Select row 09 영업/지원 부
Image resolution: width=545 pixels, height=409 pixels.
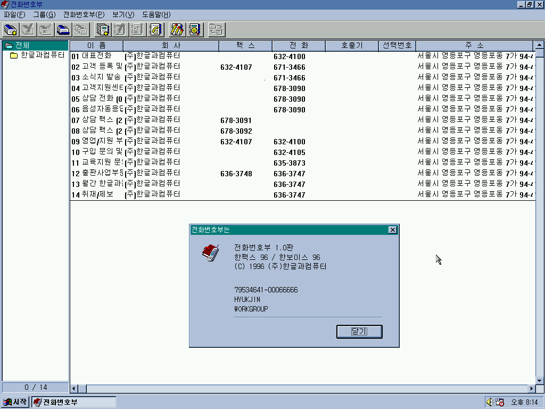tap(302, 141)
